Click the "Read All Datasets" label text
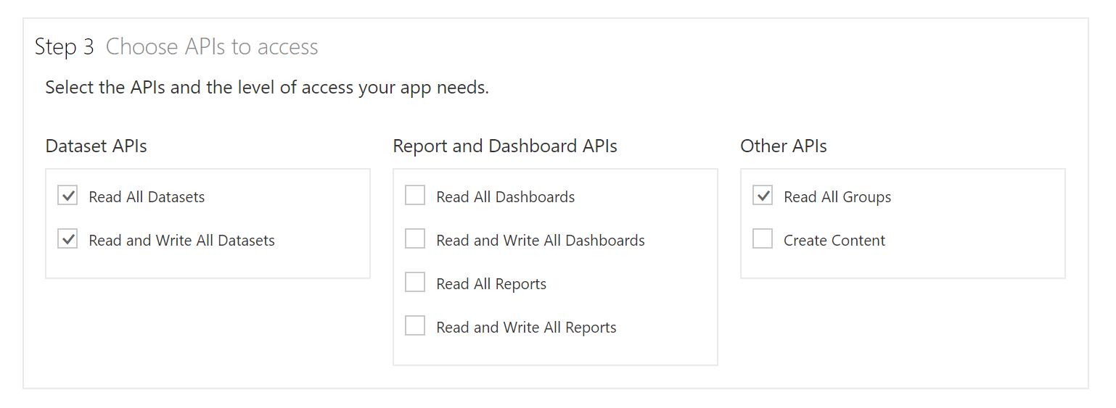1116x408 pixels. pyautogui.click(x=147, y=197)
